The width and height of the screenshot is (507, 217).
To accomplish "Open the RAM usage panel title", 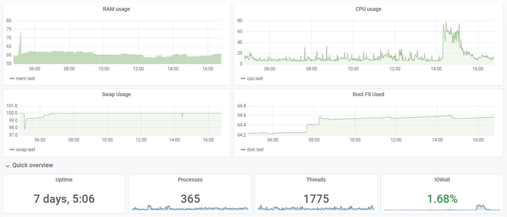I will (x=116, y=9).
